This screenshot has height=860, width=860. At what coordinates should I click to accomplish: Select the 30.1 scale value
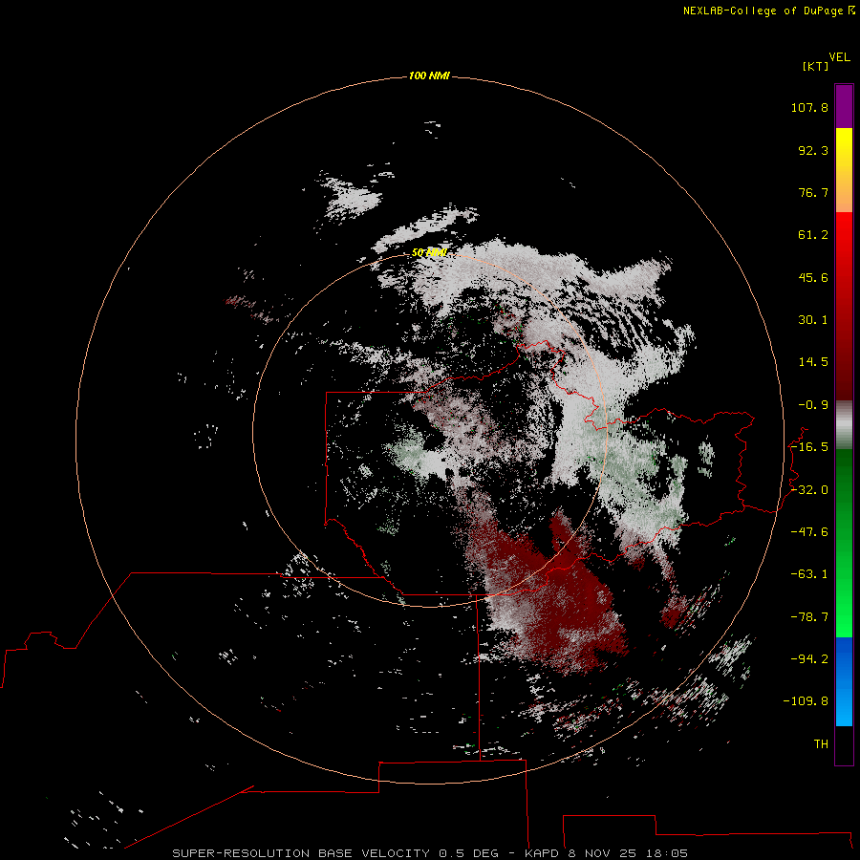point(813,320)
